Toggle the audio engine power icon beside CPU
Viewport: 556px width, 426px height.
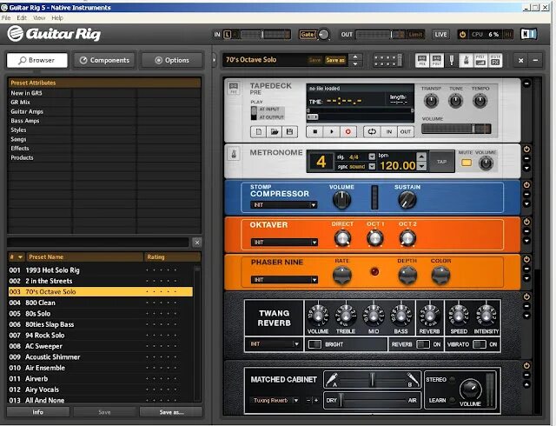tap(462, 35)
